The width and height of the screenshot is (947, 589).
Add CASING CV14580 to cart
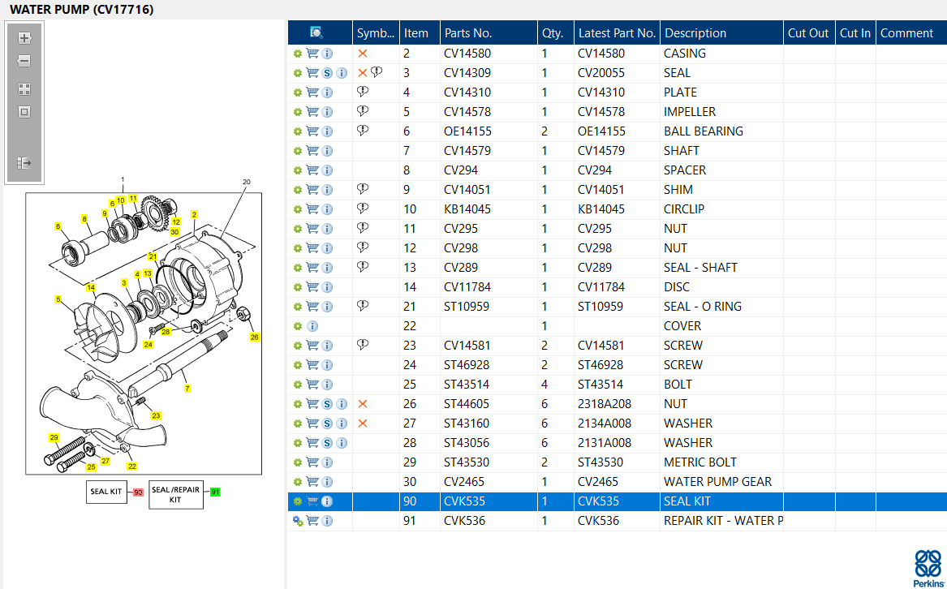coord(312,54)
